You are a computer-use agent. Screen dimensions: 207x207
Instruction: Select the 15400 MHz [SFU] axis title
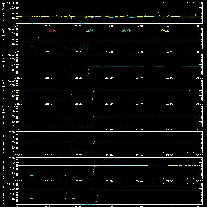[3, 194]
